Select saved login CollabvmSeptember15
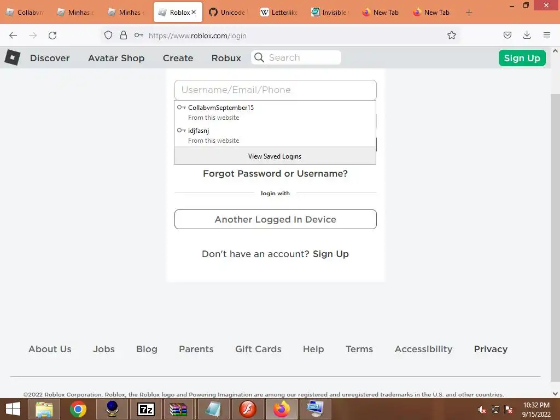Image resolution: width=560 pixels, height=420 pixels. 275,112
